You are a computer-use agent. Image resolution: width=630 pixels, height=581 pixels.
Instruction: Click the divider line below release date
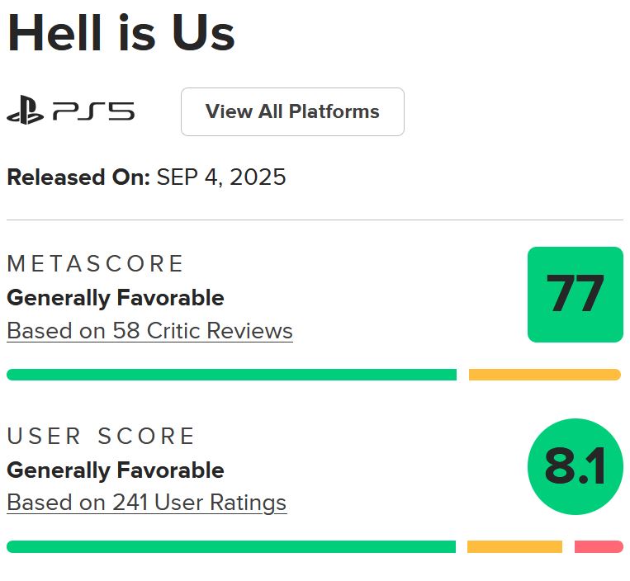coord(315,220)
